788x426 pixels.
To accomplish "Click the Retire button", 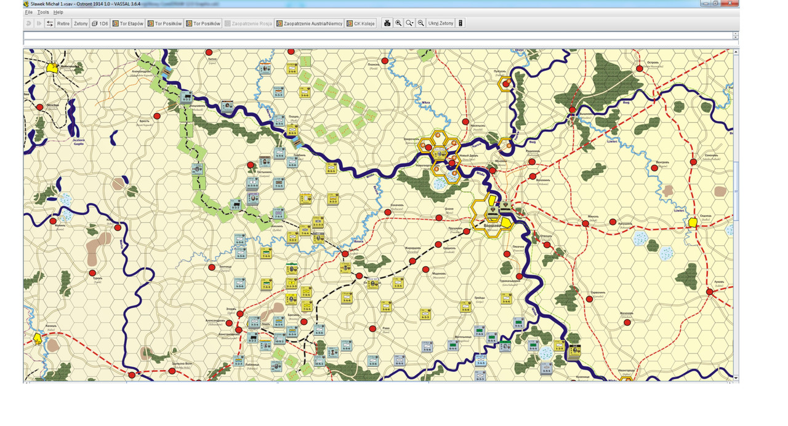I will (63, 23).
